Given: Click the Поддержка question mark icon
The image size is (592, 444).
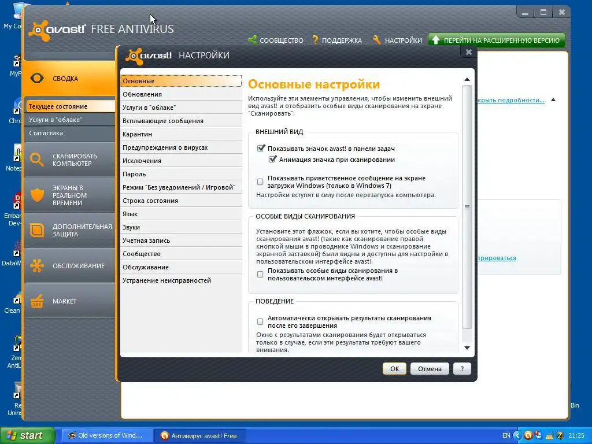Looking at the screenshot, I should tap(315, 40).
